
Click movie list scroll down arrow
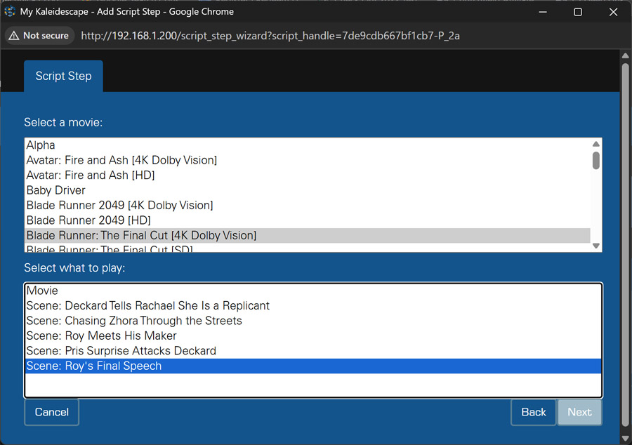tap(596, 246)
